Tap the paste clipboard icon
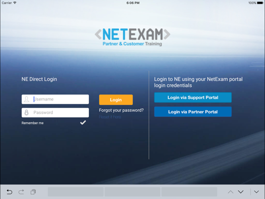The image size is (265, 199). [x=33, y=192]
